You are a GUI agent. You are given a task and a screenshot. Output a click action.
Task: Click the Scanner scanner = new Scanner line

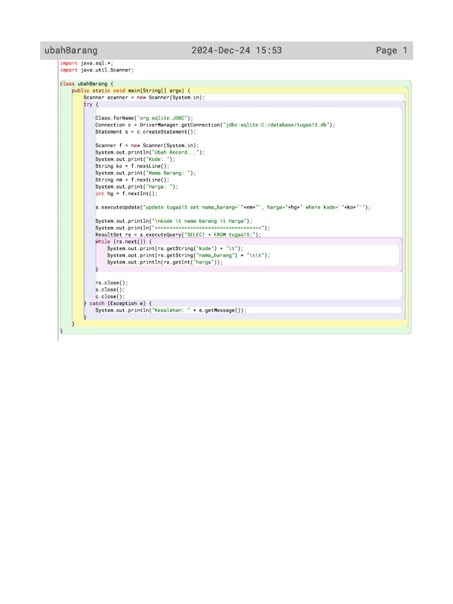144,97
